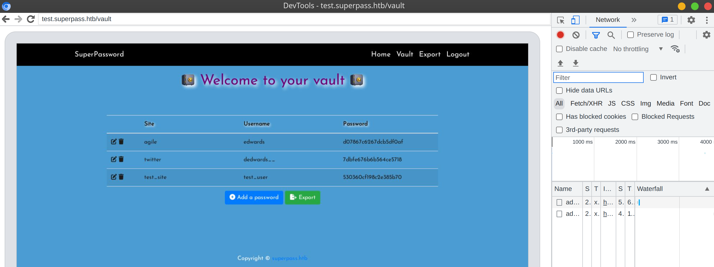Click the green Export button
The image size is (714, 267).
point(303,198)
